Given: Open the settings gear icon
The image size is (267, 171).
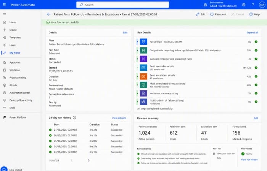Looking at the screenshot, I should click(x=244, y=5).
